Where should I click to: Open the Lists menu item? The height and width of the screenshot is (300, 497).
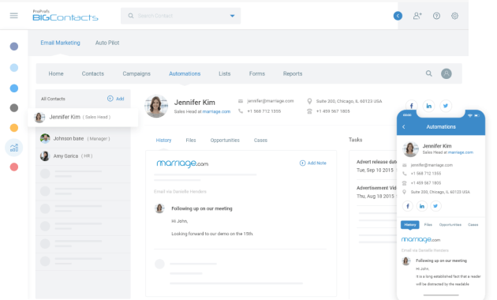click(224, 73)
